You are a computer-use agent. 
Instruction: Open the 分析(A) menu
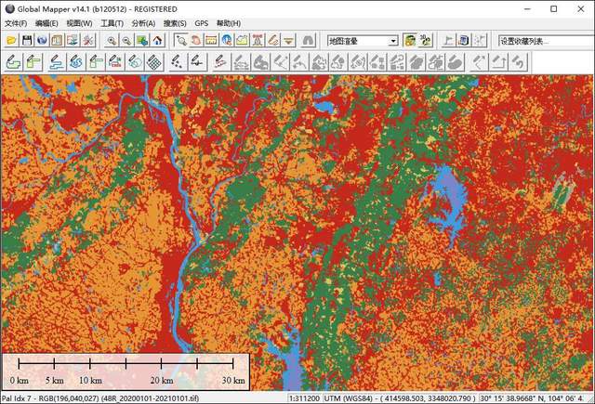tap(143, 23)
